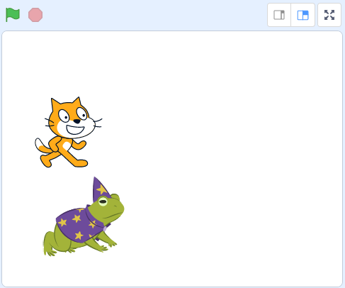Click the green flag to start the project
This screenshot has height=288, width=345.
13,15
